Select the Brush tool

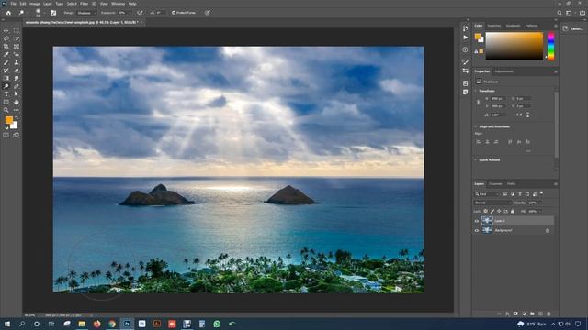click(x=6, y=62)
